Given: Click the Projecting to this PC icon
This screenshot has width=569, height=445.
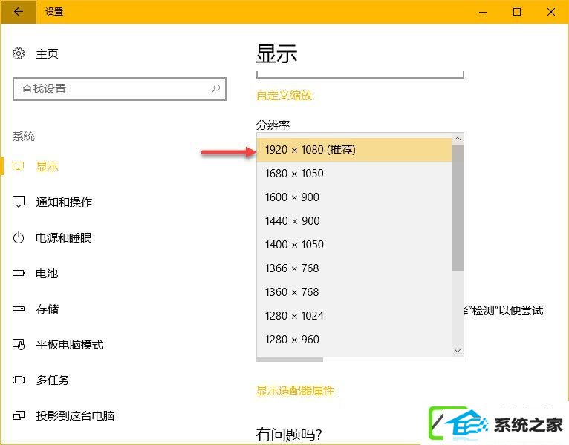Looking at the screenshot, I should pyautogui.click(x=19, y=415).
